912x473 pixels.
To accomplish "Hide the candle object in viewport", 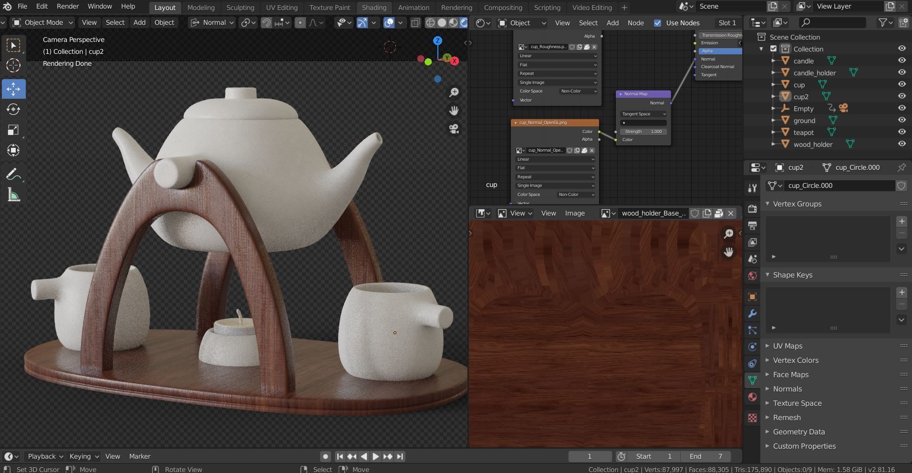I will coord(902,61).
